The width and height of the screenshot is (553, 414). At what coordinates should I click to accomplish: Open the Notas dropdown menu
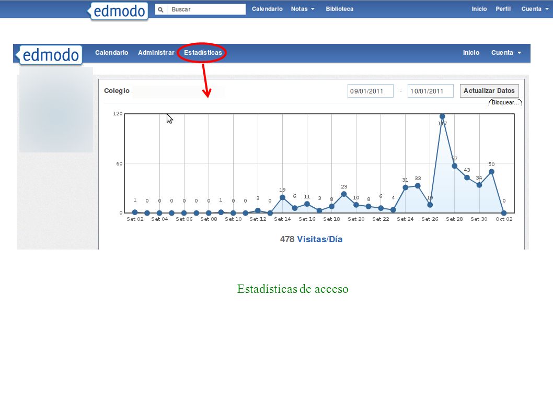click(303, 9)
